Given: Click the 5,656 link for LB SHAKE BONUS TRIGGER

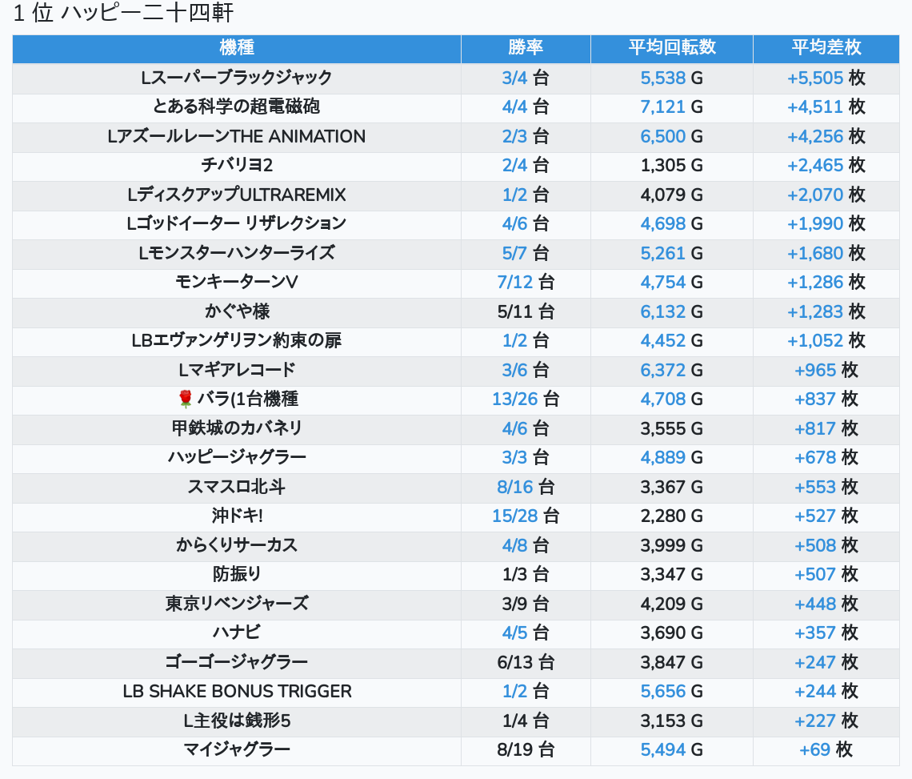Looking at the screenshot, I should 662,691.
